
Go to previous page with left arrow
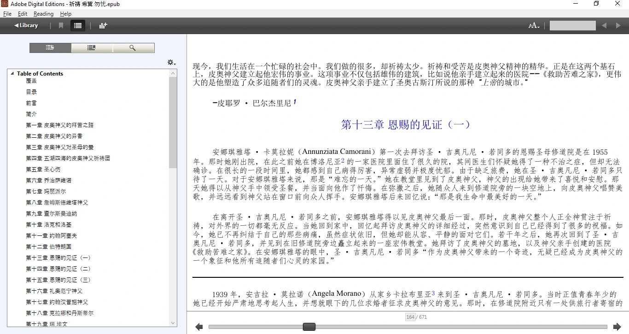pyautogui.click(x=199, y=327)
